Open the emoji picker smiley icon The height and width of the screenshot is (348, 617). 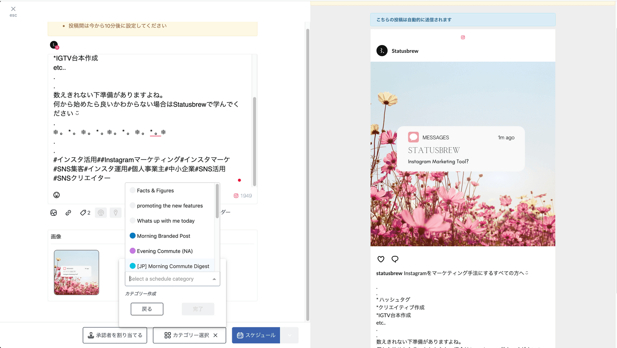pyautogui.click(x=57, y=195)
